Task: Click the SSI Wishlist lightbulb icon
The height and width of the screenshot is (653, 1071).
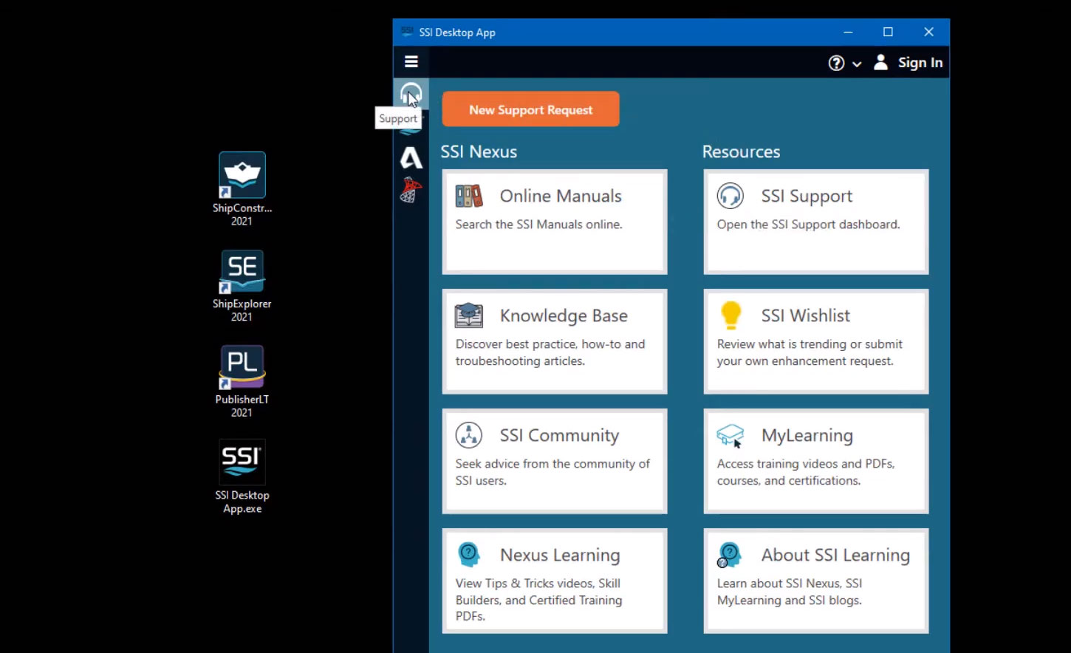Action: coord(730,315)
